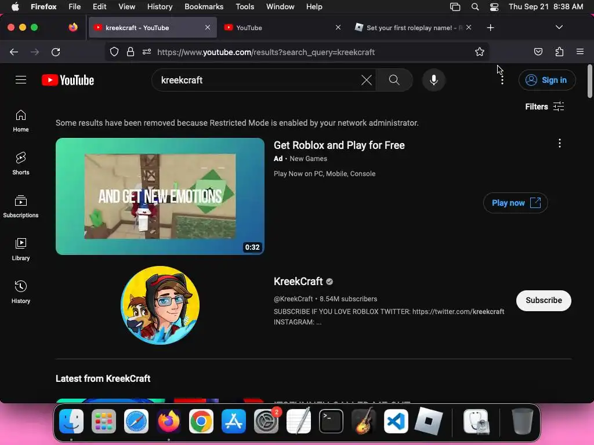Open the KreekCraft channel name link
The width and height of the screenshot is (594, 445).
pos(298,281)
